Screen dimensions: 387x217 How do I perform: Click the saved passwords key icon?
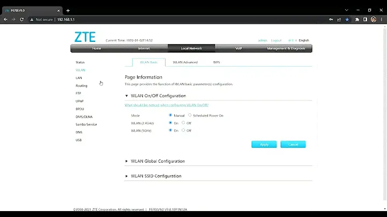[330, 19]
